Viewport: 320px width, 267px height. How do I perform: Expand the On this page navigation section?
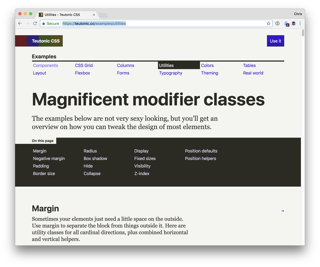(43, 141)
